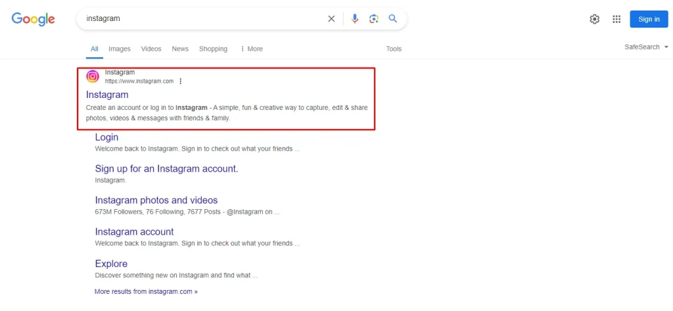Screen dimensions: 673x311
Task: Expand the More search filters menu
Action: tap(252, 49)
